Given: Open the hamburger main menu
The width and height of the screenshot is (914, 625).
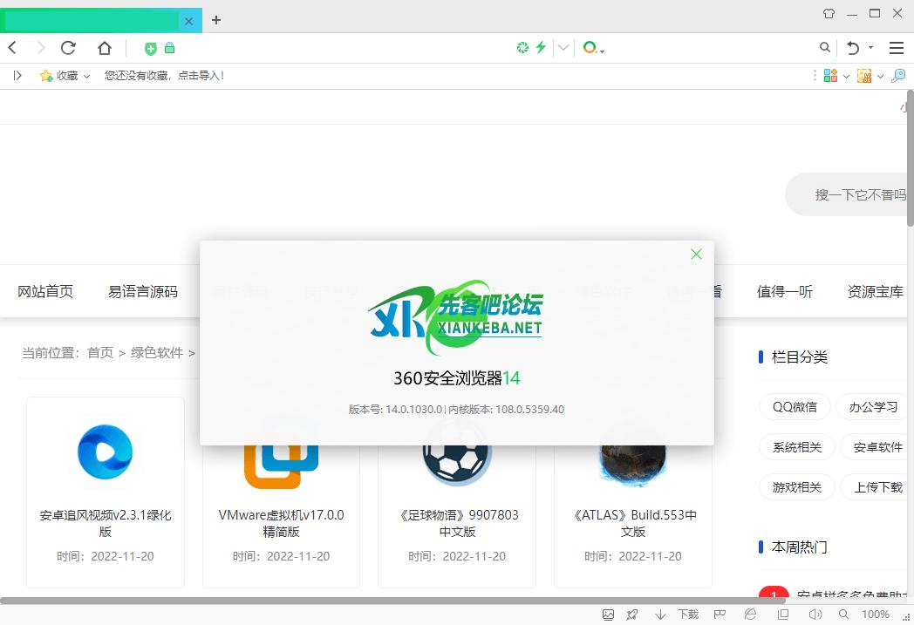Looking at the screenshot, I should tap(897, 48).
